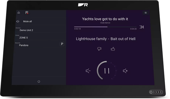Click the muted speaker icon
The image size is (170, 99).
pos(18,21)
